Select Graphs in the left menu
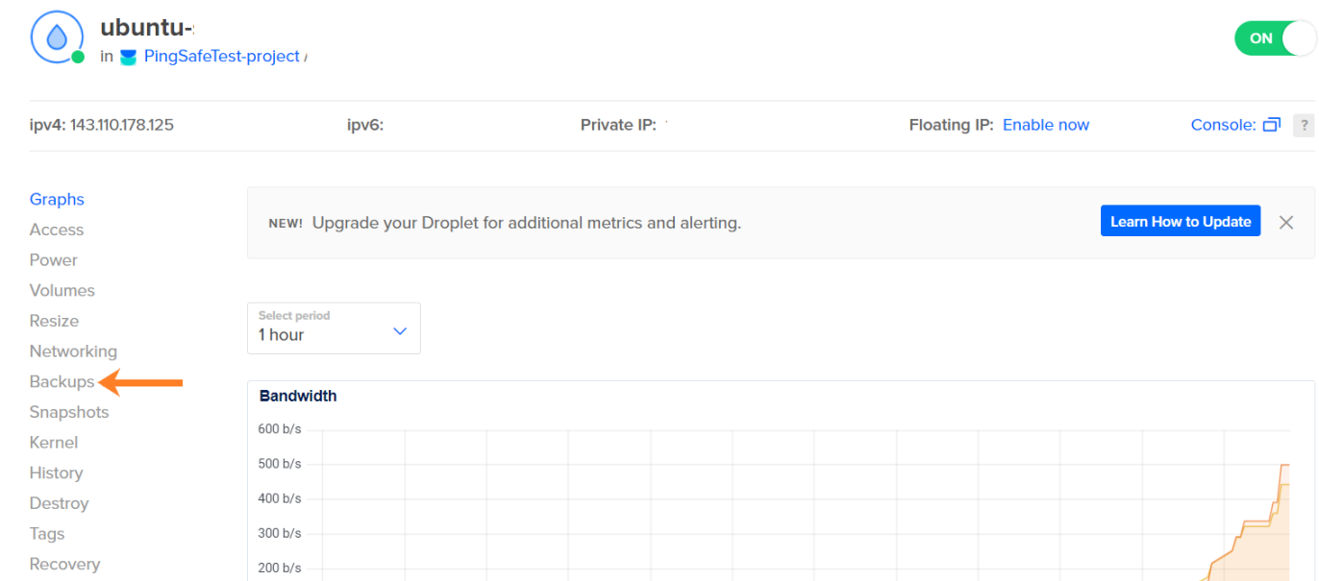This screenshot has height=581, width=1319. coord(57,200)
